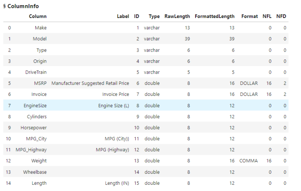Select the DriveTrain cell
Screen dimensions: 301x191
coord(36,72)
